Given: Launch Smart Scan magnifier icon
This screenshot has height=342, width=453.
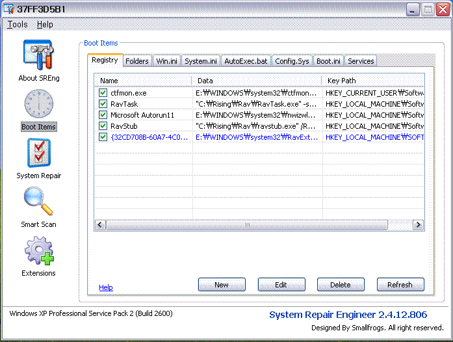Looking at the screenshot, I should pos(38,202).
